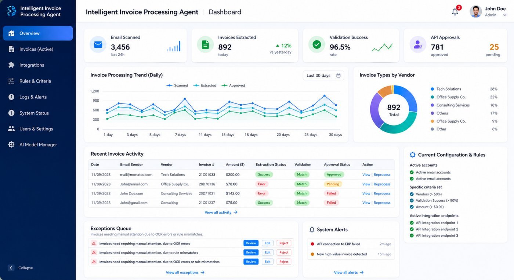Toggle the Validation Success (> 90%) check
The width and height of the screenshot is (514, 280).
tap(412, 201)
